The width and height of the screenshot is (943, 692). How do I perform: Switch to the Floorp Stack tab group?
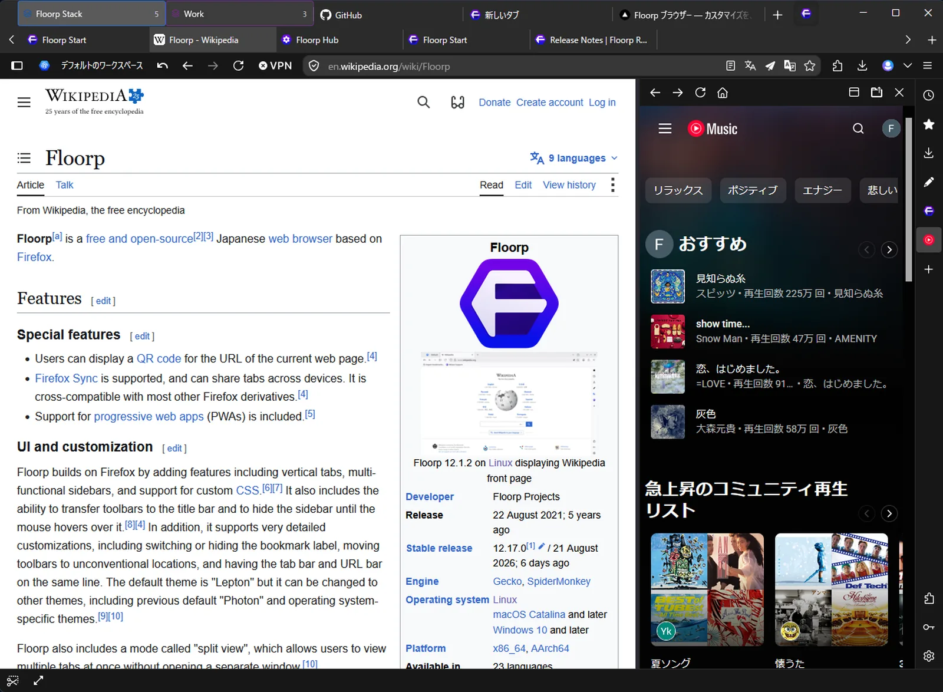91,14
